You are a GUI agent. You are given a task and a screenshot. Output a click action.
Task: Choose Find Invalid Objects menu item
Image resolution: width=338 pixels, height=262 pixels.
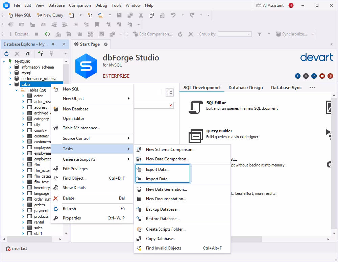pyautogui.click(x=182, y=248)
